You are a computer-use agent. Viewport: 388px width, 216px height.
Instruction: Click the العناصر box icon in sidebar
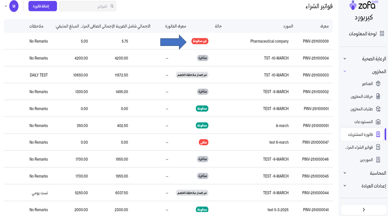(x=378, y=84)
